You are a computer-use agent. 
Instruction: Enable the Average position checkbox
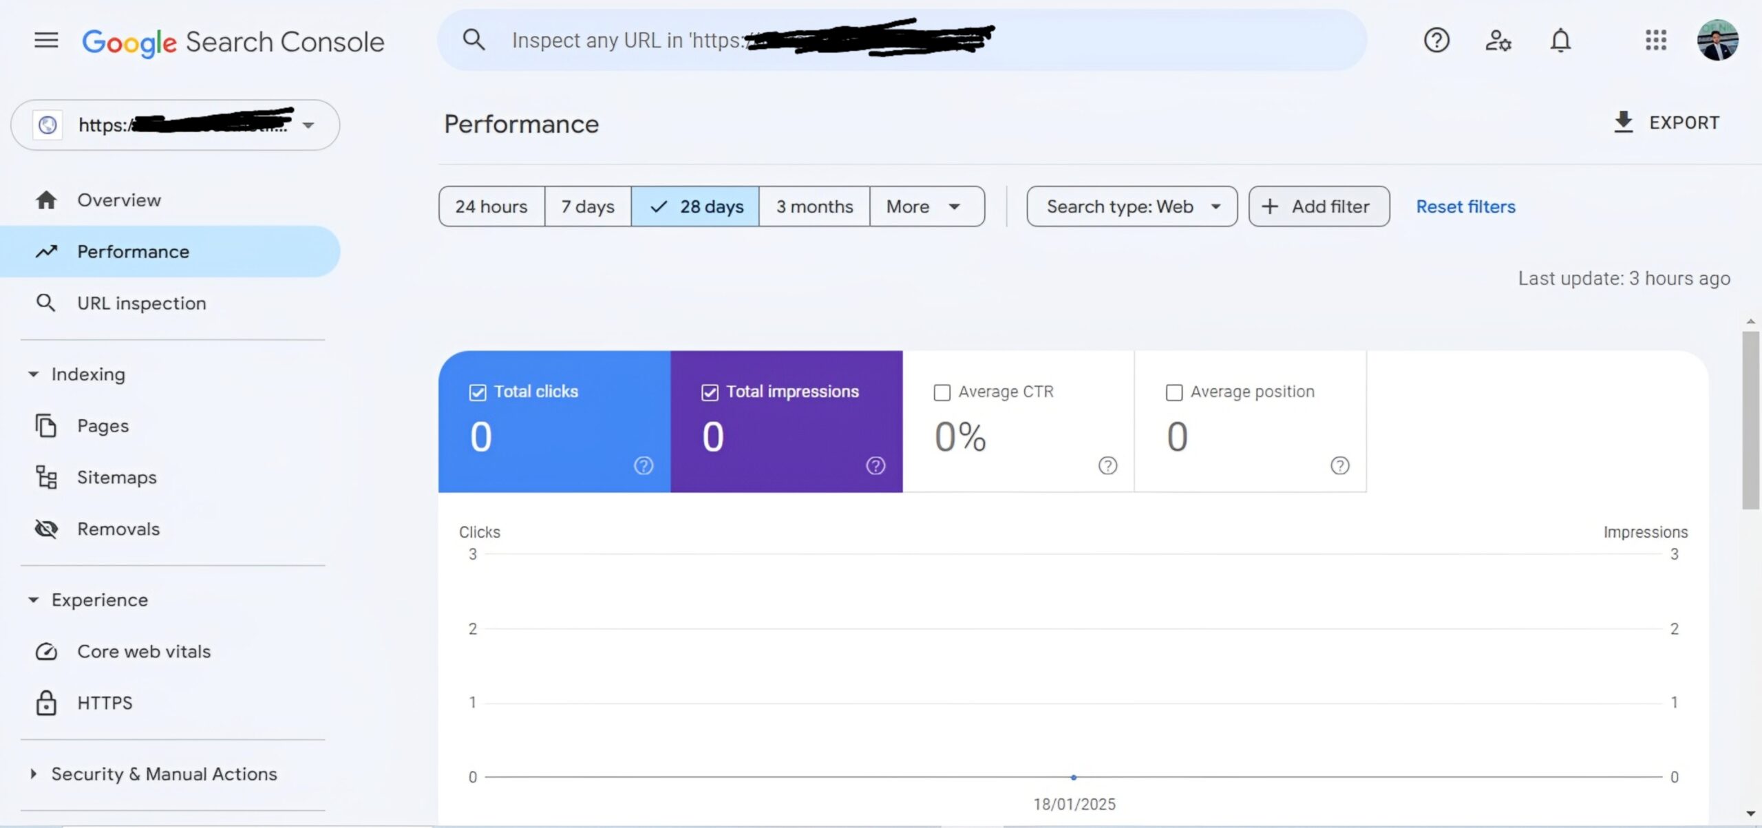tap(1174, 392)
